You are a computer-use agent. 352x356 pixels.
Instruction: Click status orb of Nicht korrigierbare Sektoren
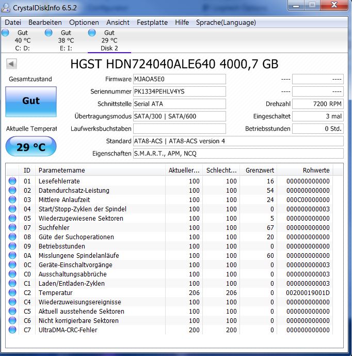[x=12, y=320]
